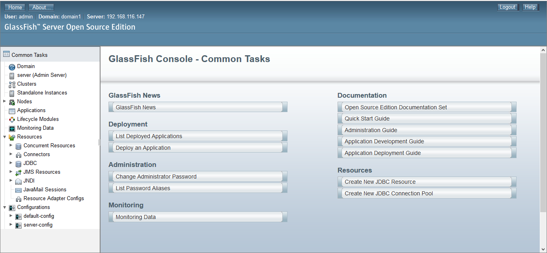547x253 pixels.
Task: Click the JNDI icon
Action: [x=18, y=181]
